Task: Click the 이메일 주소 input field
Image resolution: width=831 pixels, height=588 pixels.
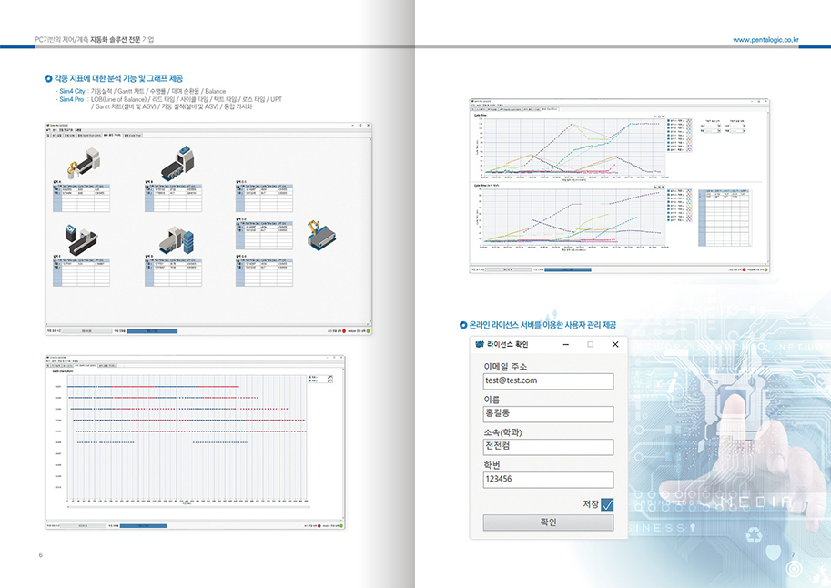Action: click(548, 380)
